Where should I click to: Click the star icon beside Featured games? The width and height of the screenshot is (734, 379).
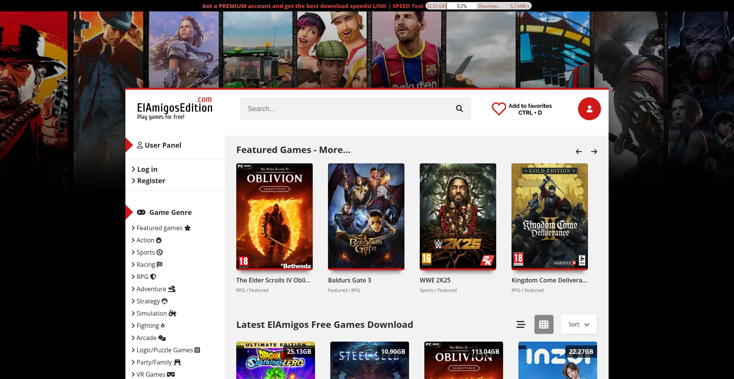coord(188,228)
